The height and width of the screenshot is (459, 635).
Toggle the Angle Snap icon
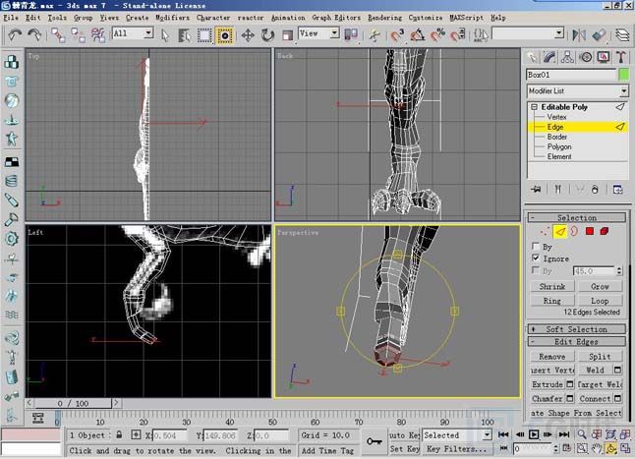click(x=418, y=35)
